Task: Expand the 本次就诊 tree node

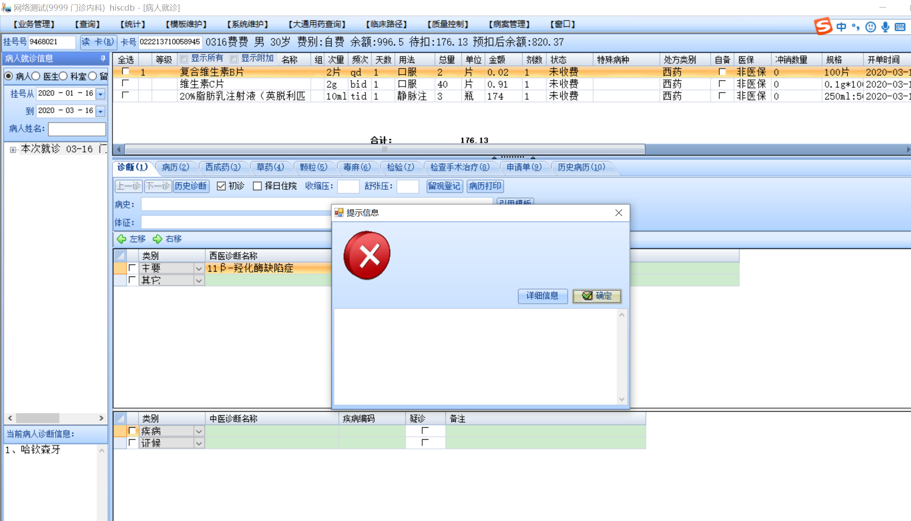Action: coord(13,150)
